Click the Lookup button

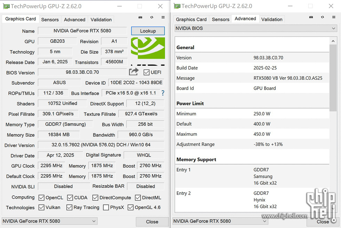[148, 31]
